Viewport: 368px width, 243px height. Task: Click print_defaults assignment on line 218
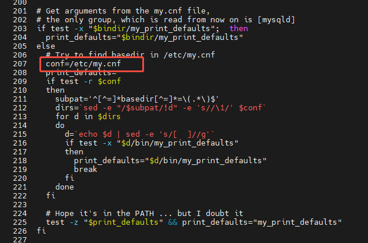pos(170,160)
